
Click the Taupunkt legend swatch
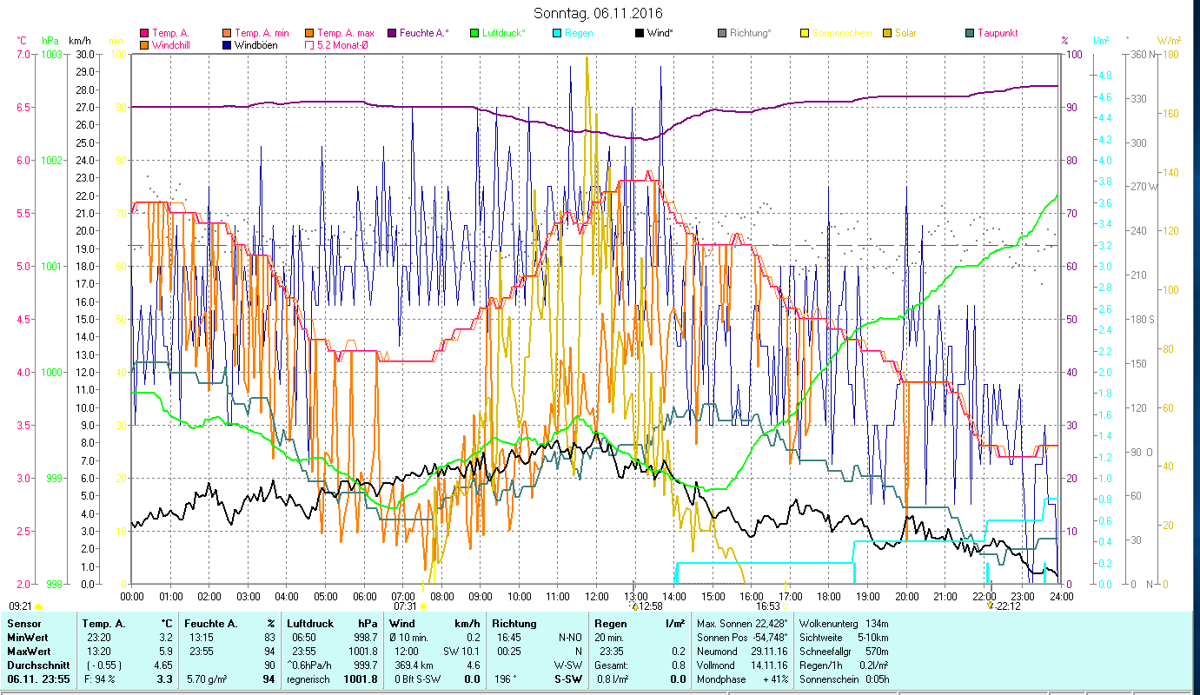[970, 33]
